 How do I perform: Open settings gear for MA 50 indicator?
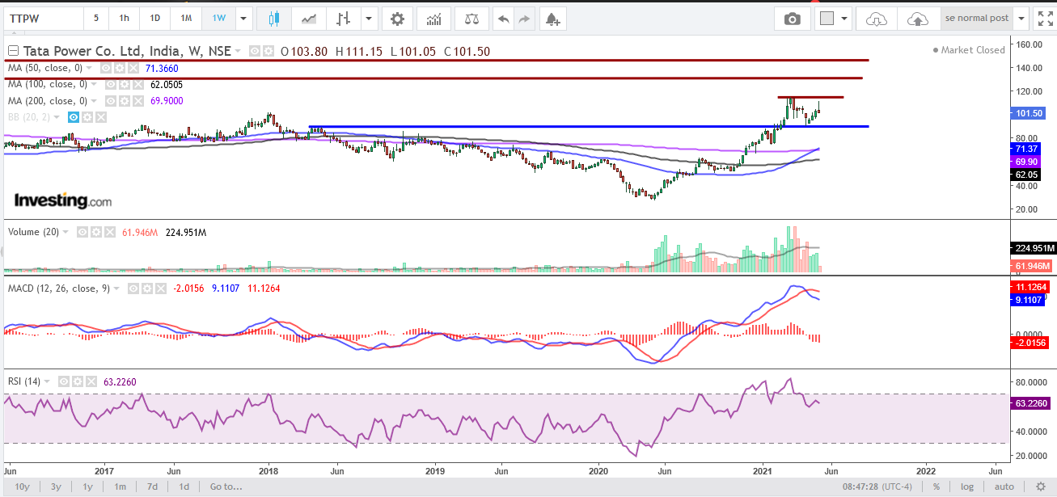(x=118, y=68)
